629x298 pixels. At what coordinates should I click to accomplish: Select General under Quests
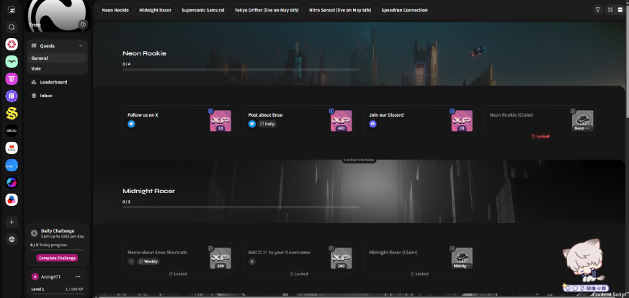(x=58, y=58)
